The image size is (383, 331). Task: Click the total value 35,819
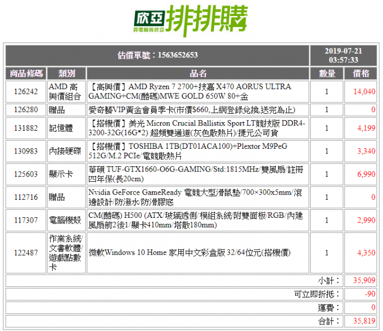364,321
